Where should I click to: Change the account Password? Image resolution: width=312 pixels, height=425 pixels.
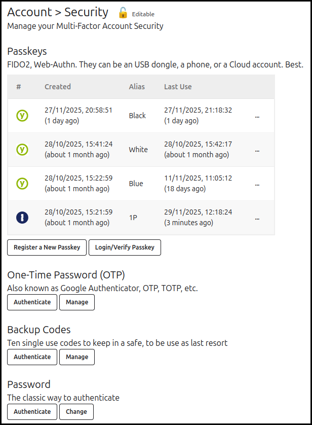tap(76, 412)
